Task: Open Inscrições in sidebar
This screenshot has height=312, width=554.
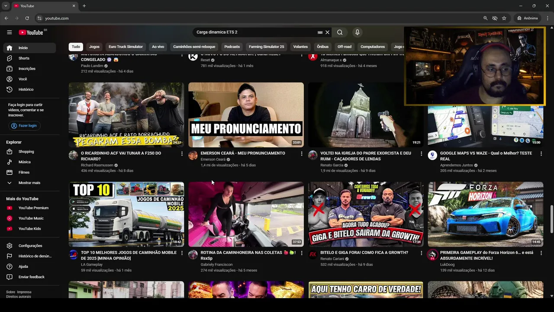Action: click(x=29, y=68)
